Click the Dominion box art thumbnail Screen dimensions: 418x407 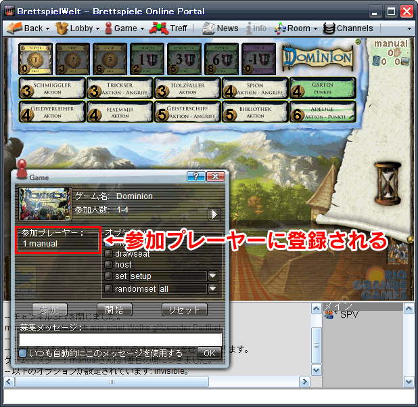coord(45,204)
